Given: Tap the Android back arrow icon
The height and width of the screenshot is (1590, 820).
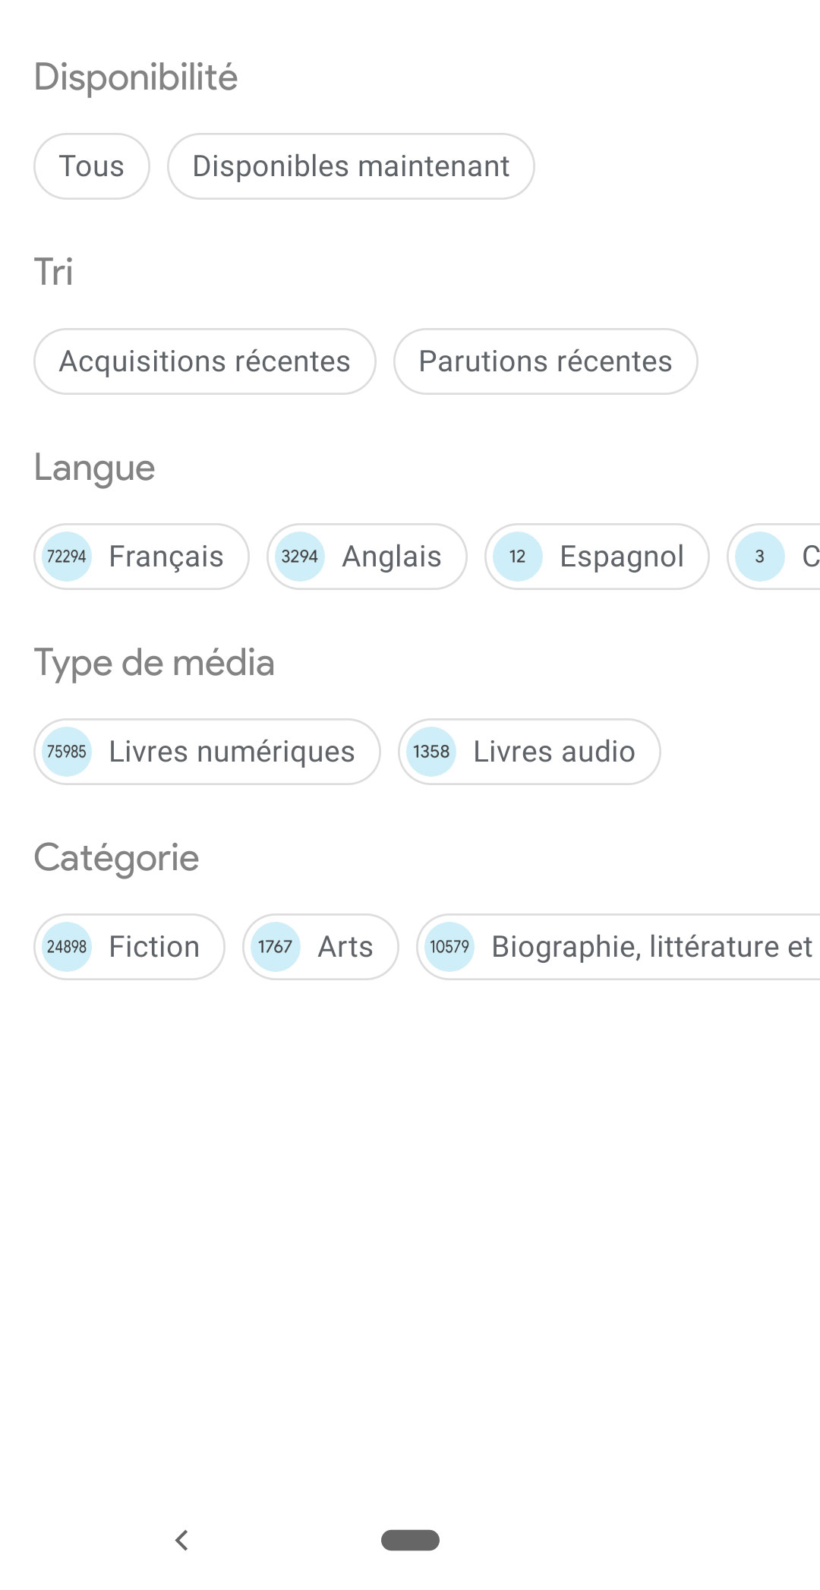Looking at the screenshot, I should pos(181,1540).
